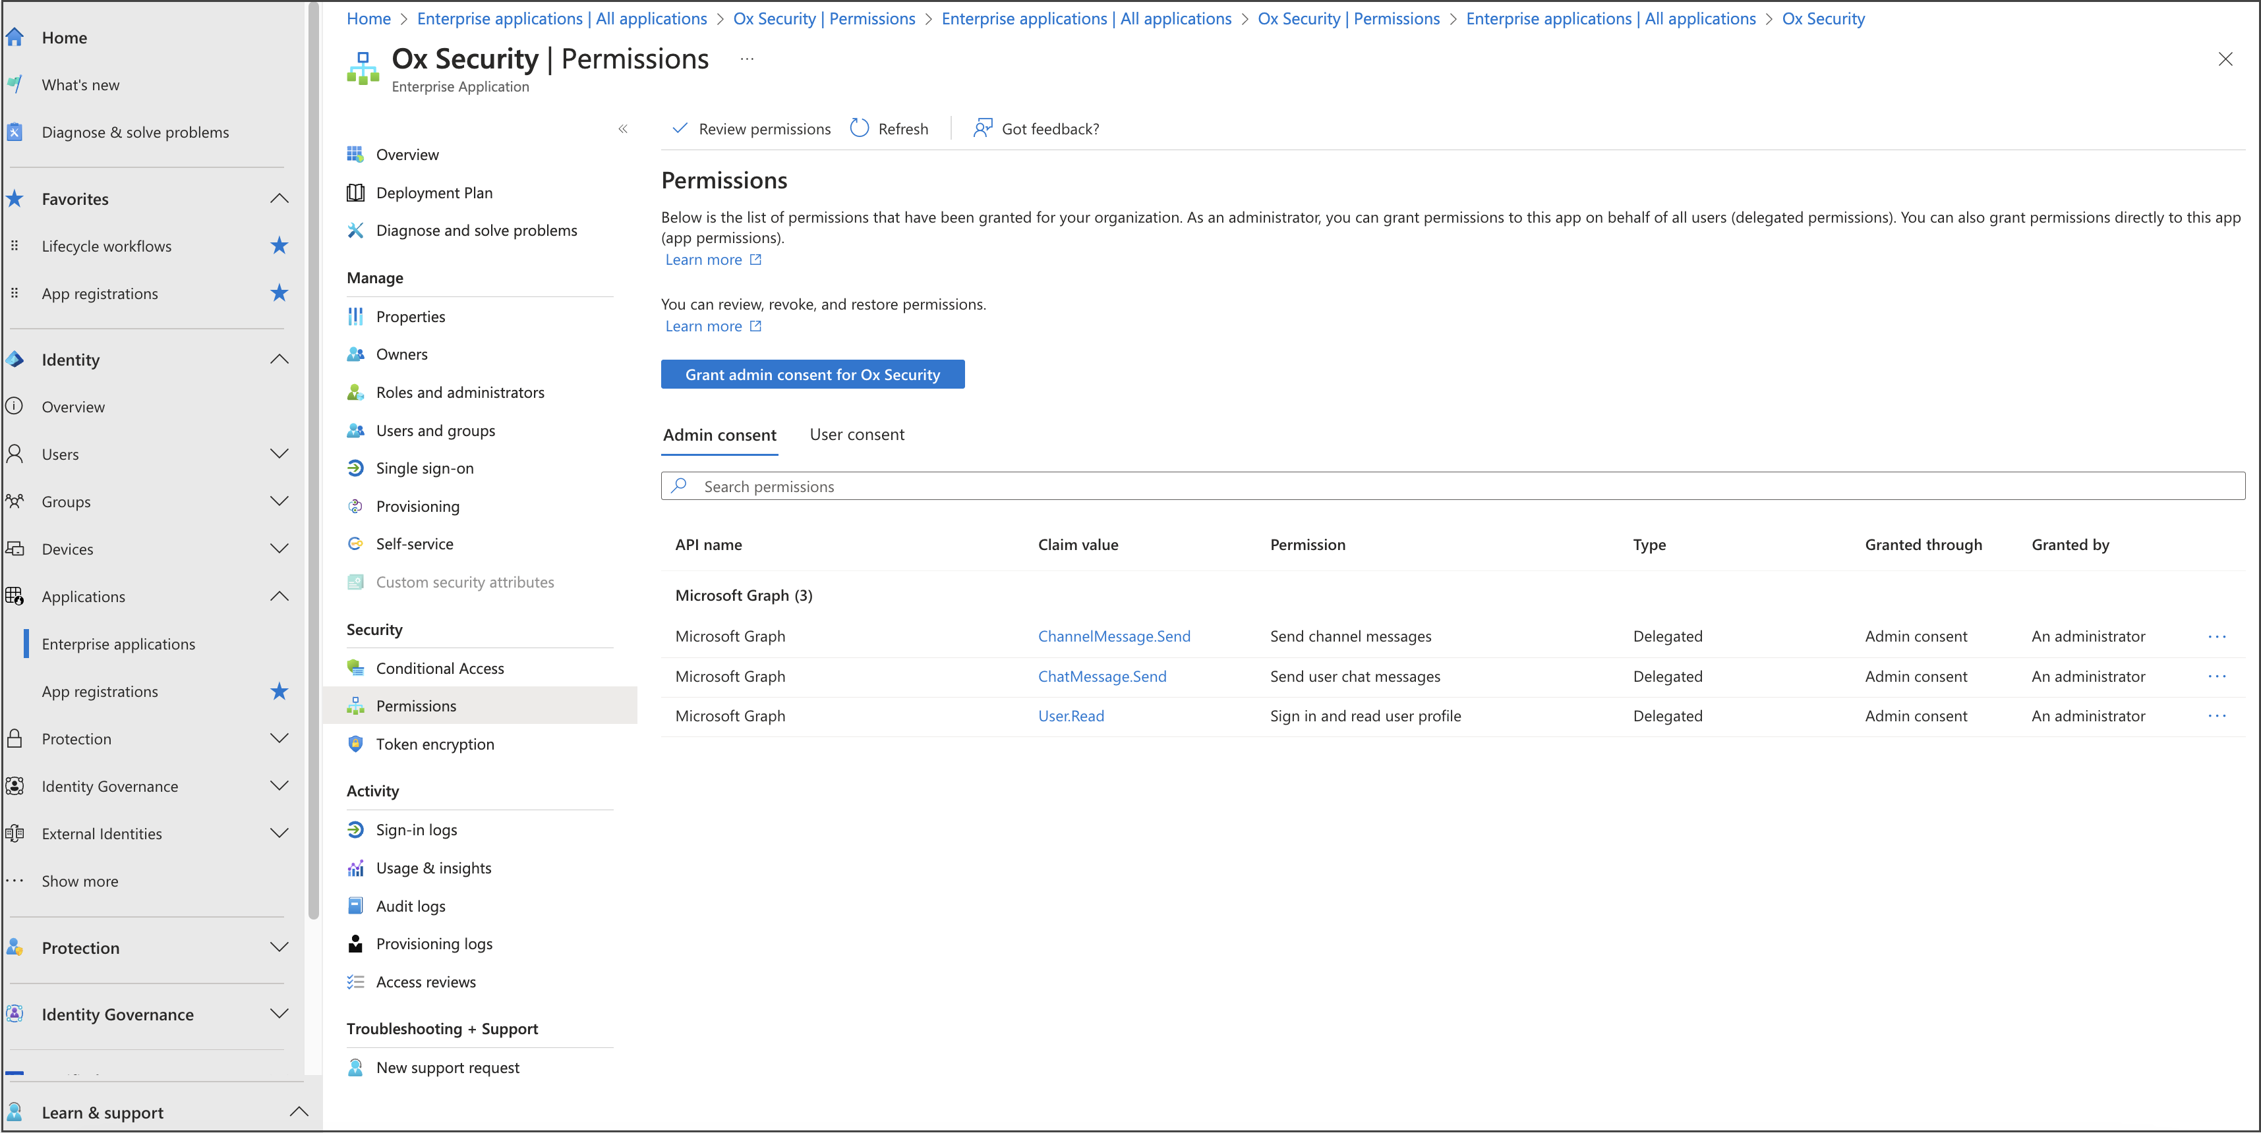Screen dimensions: 2261x1133
Task: Open Token encryption shield item
Action: point(434,744)
